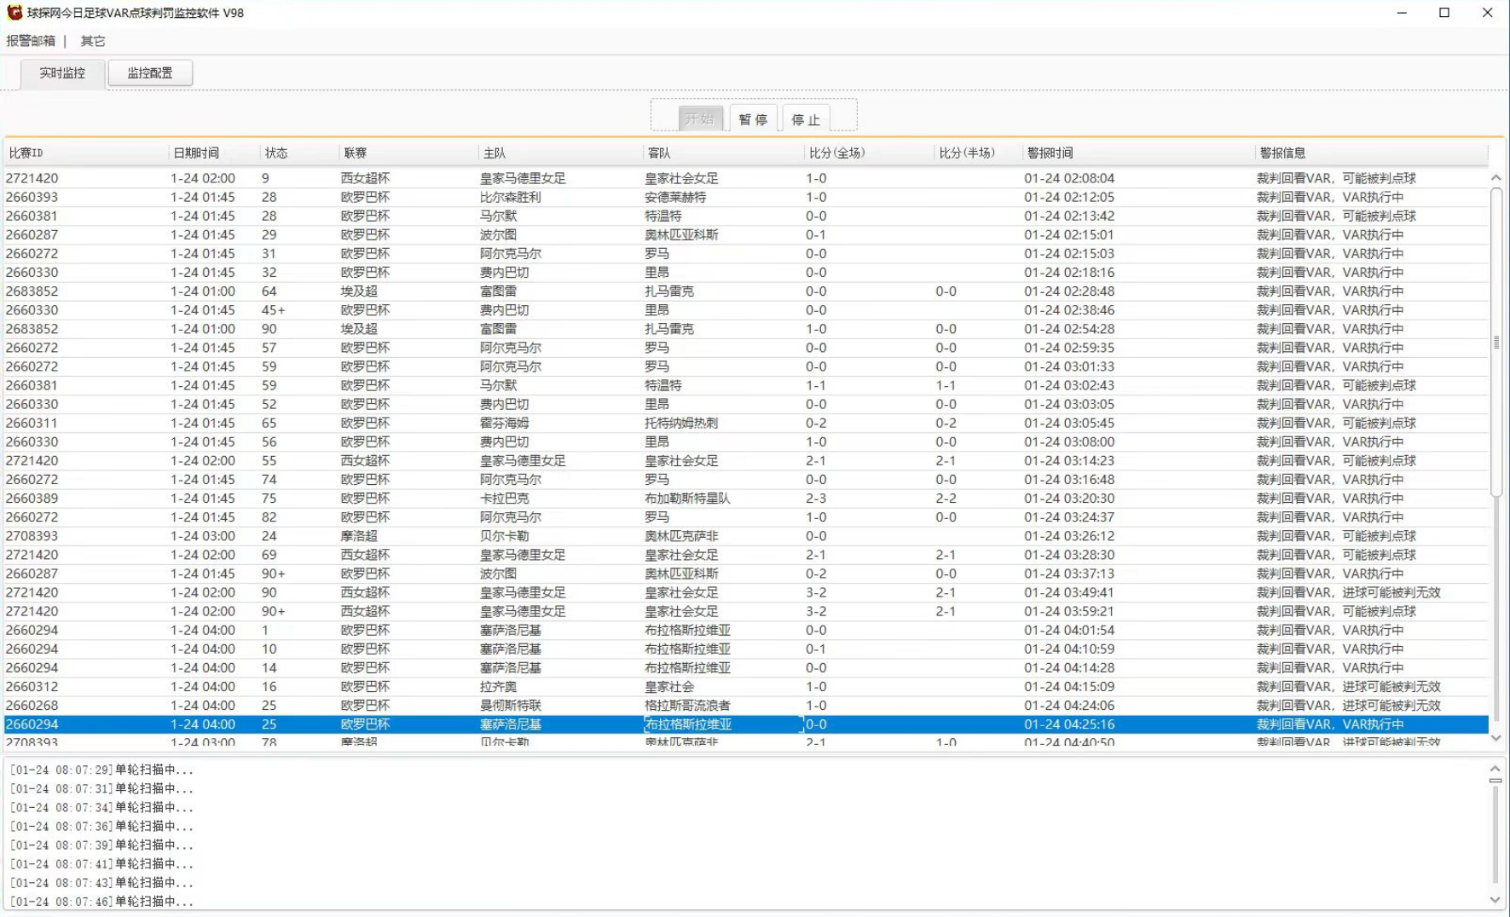This screenshot has height=917, width=1510.
Task: Click the 拉齐奥 home team cell
Action: click(x=498, y=687)
